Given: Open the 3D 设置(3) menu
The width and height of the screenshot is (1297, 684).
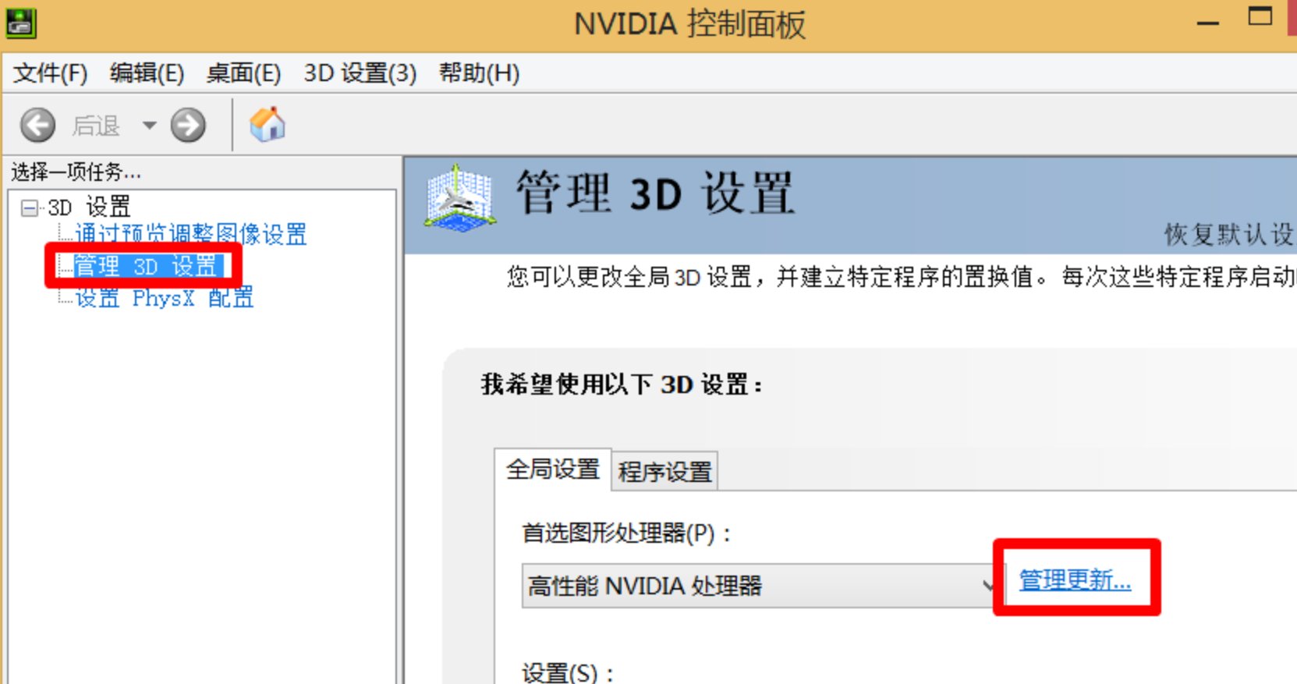Looking at the screenshot, I should (x=360, y=73).
